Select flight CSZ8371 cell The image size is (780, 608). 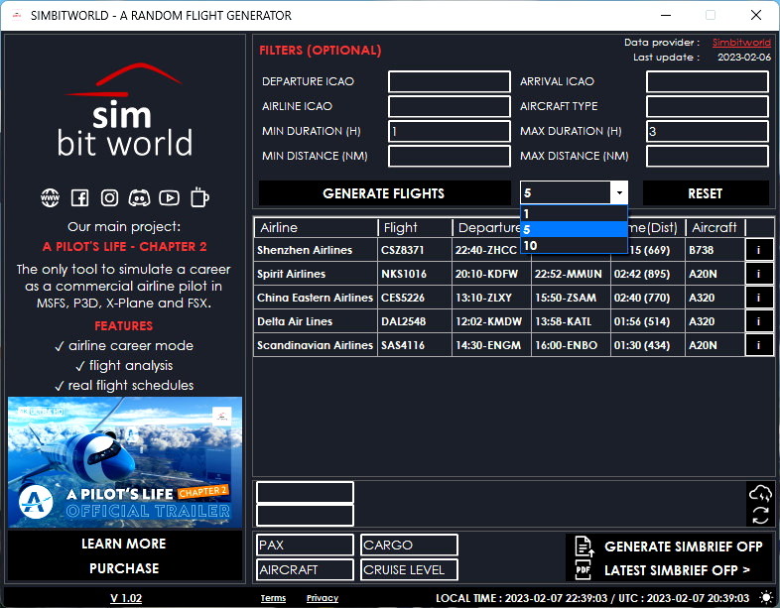point(415,250)
